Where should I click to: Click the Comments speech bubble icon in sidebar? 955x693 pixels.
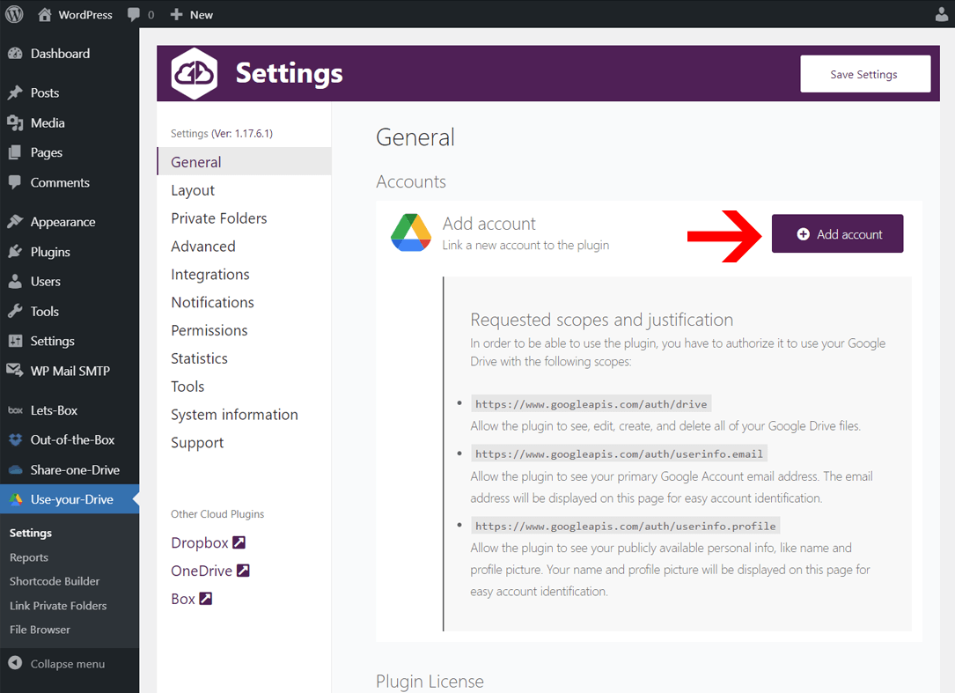click(x=15, y=182)
